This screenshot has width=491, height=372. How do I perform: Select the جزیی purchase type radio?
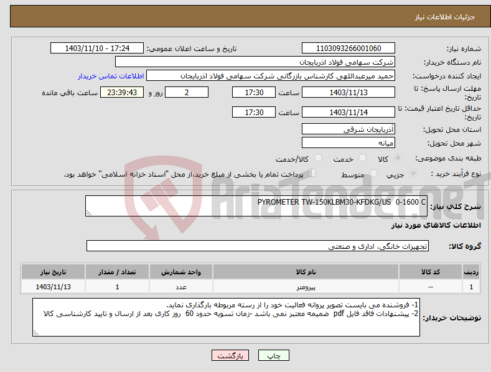click(x=413, y=173)
